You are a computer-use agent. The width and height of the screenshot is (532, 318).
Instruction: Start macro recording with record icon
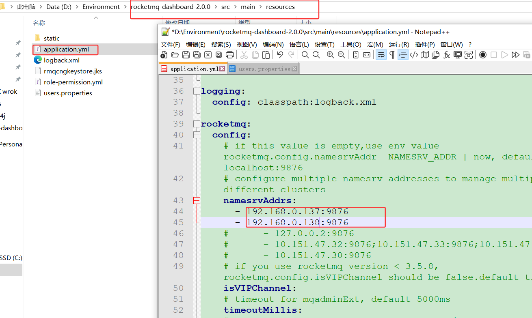pos(482,55)
